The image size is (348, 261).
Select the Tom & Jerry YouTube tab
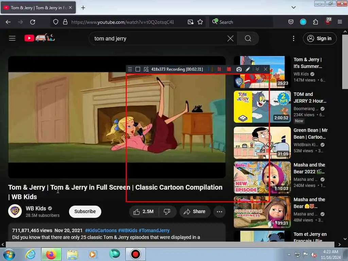[38, 7]
